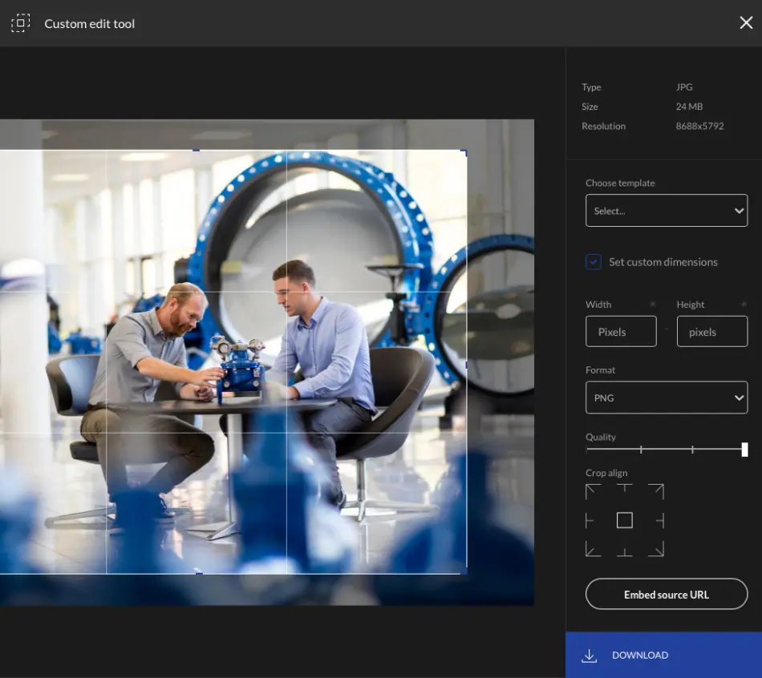Screen dimensions: 762x678
Task: Click the JPG type value
Action: pos(683,87)
